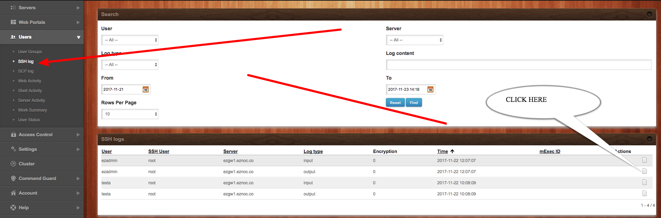View log details for testa output row
The image size is (661, 218).
tap(644, 194)
